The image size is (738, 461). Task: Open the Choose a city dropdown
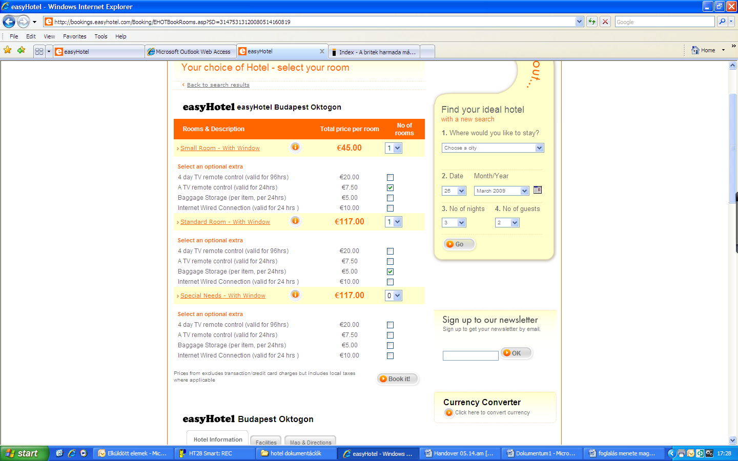pos(493,148)
